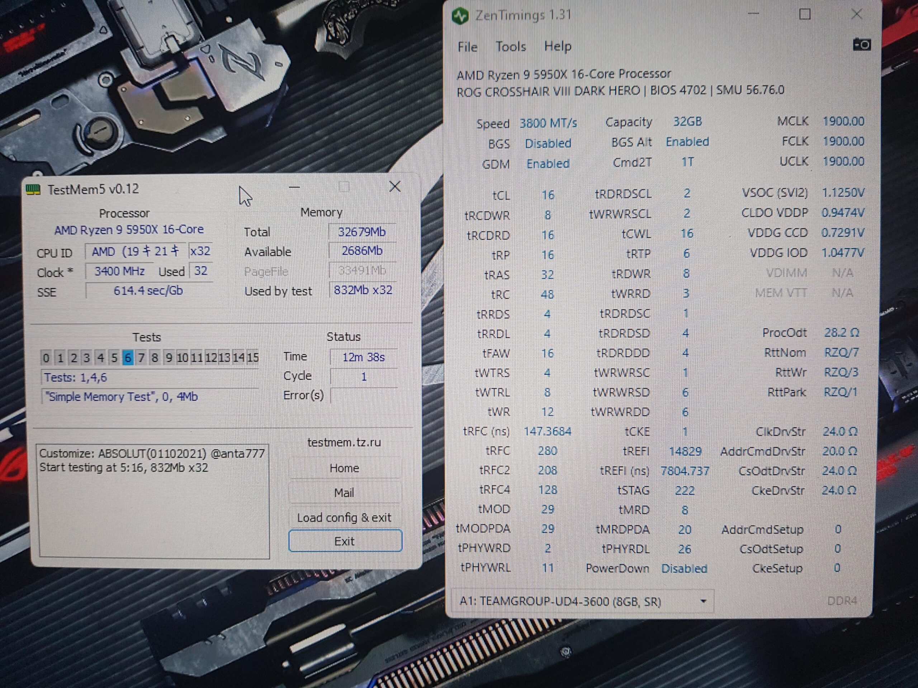Close the TestMem5 window
Screen dimensions: 918x688
395,187
